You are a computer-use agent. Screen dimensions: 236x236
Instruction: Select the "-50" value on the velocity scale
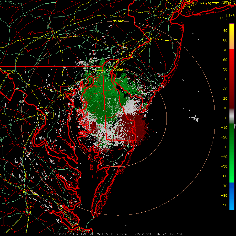coord(224,167)
